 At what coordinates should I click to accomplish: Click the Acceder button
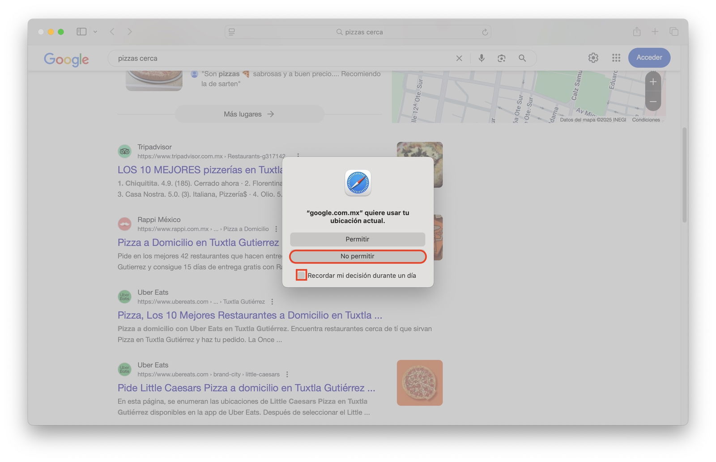click(x=649, y=58)
